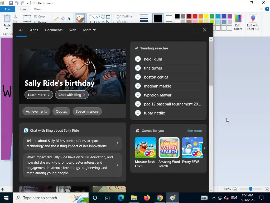
Task: Click the Brushes tool button
Action: click(80, 19)
